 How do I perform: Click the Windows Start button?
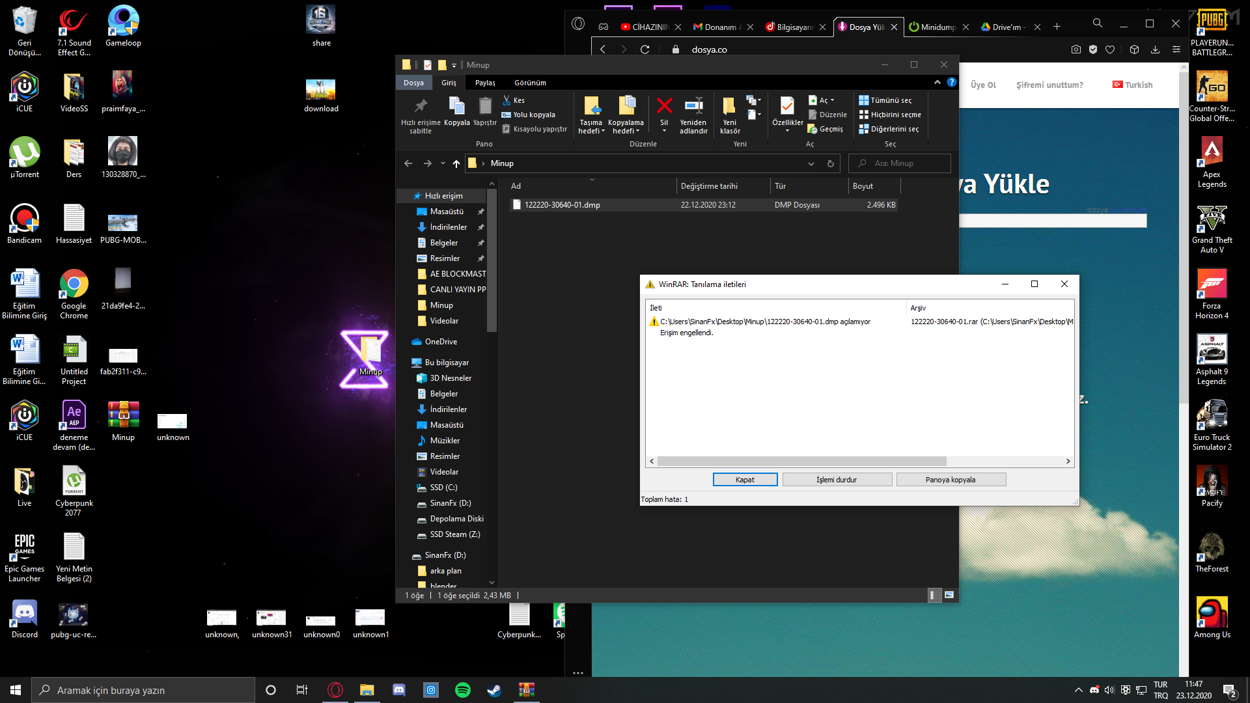pos(16,690)
